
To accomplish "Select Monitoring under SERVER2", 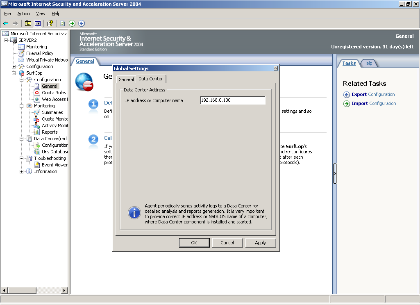I will (36, 47).
